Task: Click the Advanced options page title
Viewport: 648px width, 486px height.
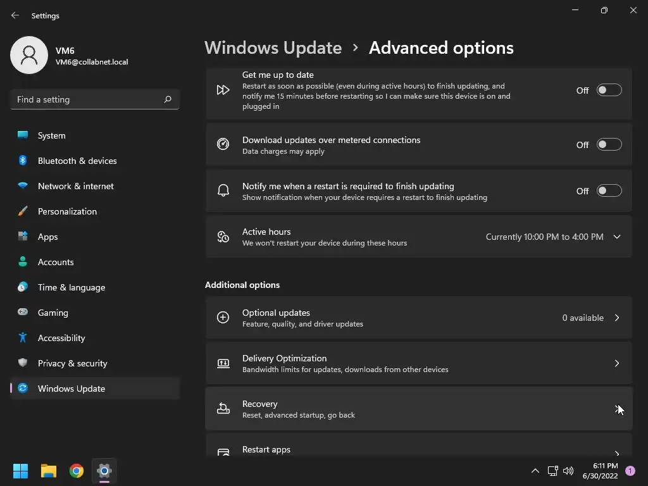Action: coord(441,48)
